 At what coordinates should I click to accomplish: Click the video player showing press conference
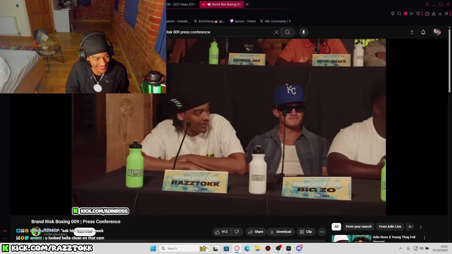pos(229,127)
